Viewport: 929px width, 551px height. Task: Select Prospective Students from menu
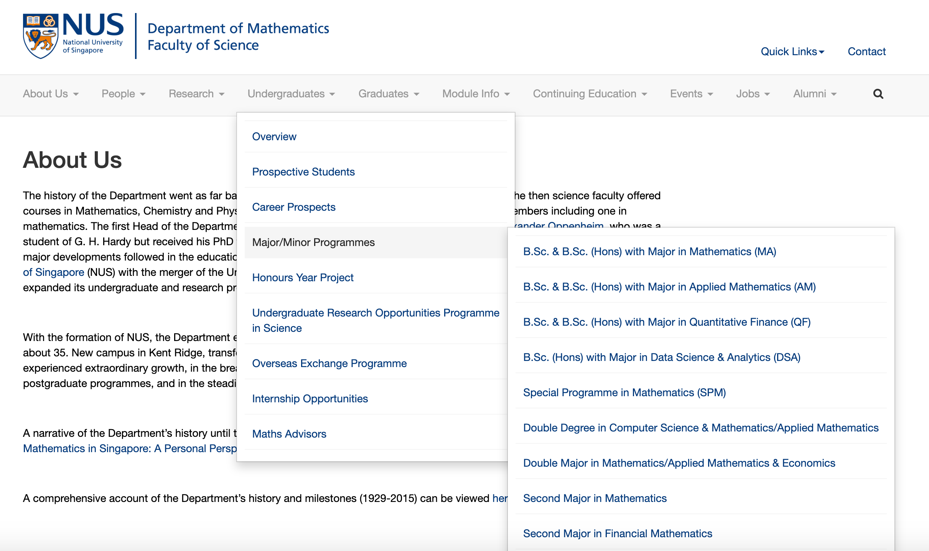tap(303, 172)
